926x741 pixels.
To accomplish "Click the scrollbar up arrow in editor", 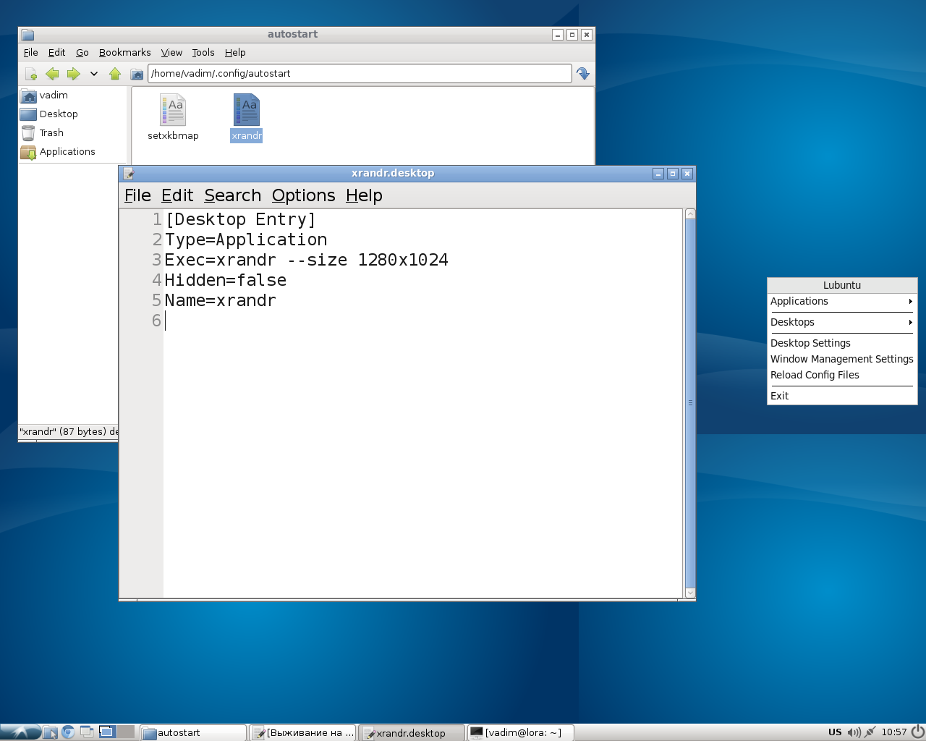I will coord(690,214).
